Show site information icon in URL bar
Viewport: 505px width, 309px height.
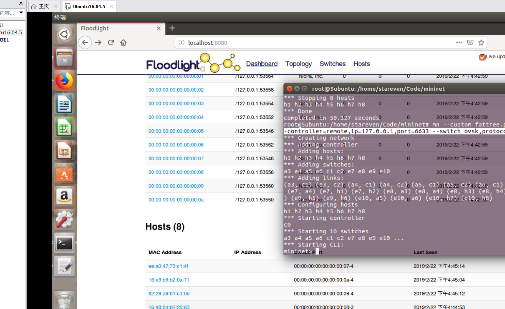pos(182,42)
